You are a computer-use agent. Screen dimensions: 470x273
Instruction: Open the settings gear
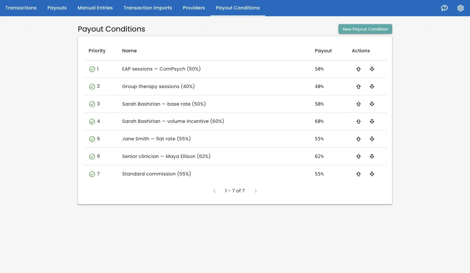(461, 8)
